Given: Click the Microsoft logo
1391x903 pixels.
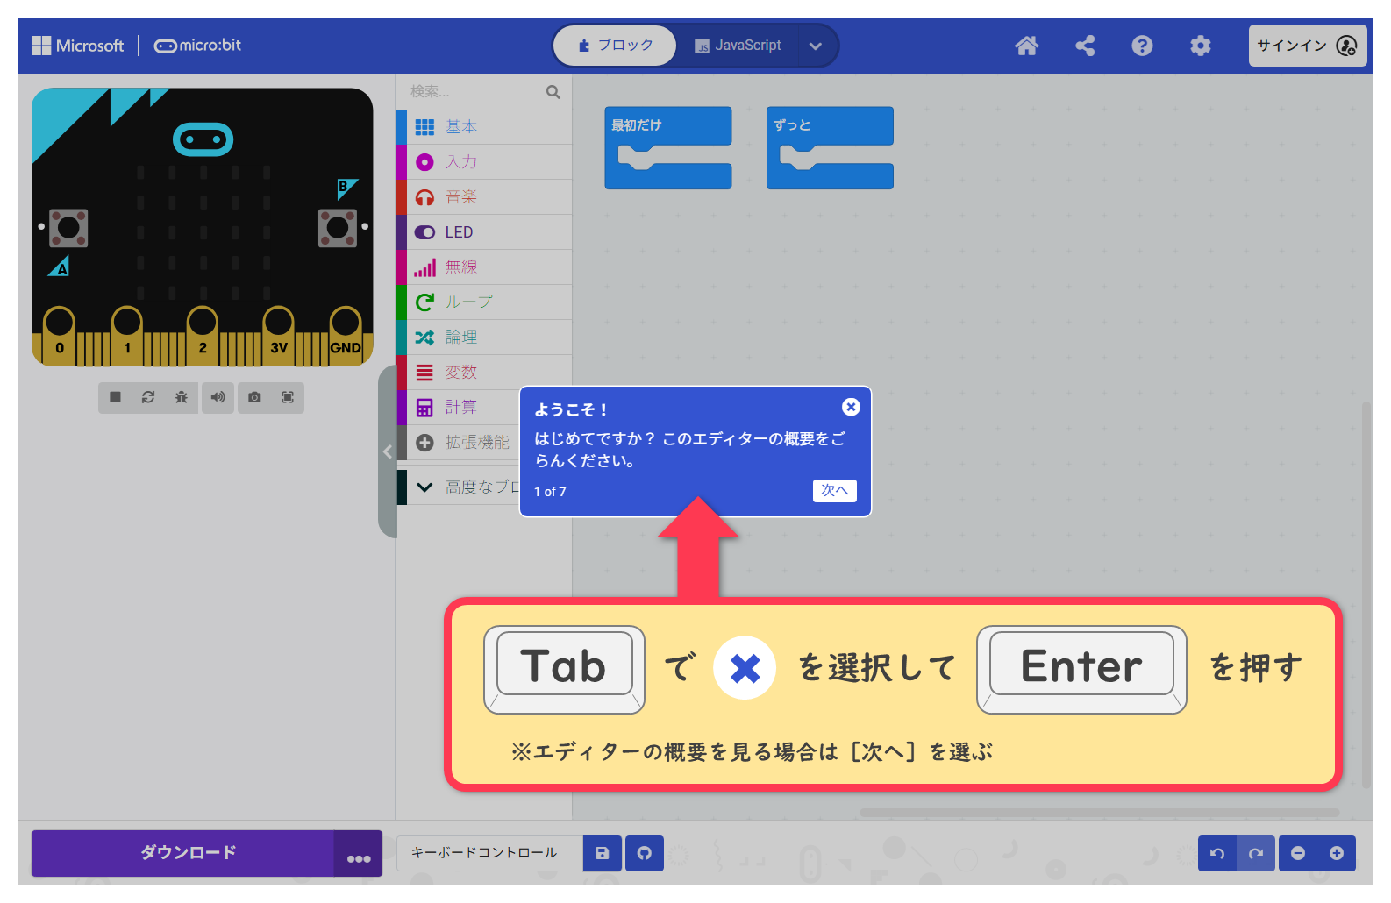Looking at the screenshot, I should [x=78, y=46].
